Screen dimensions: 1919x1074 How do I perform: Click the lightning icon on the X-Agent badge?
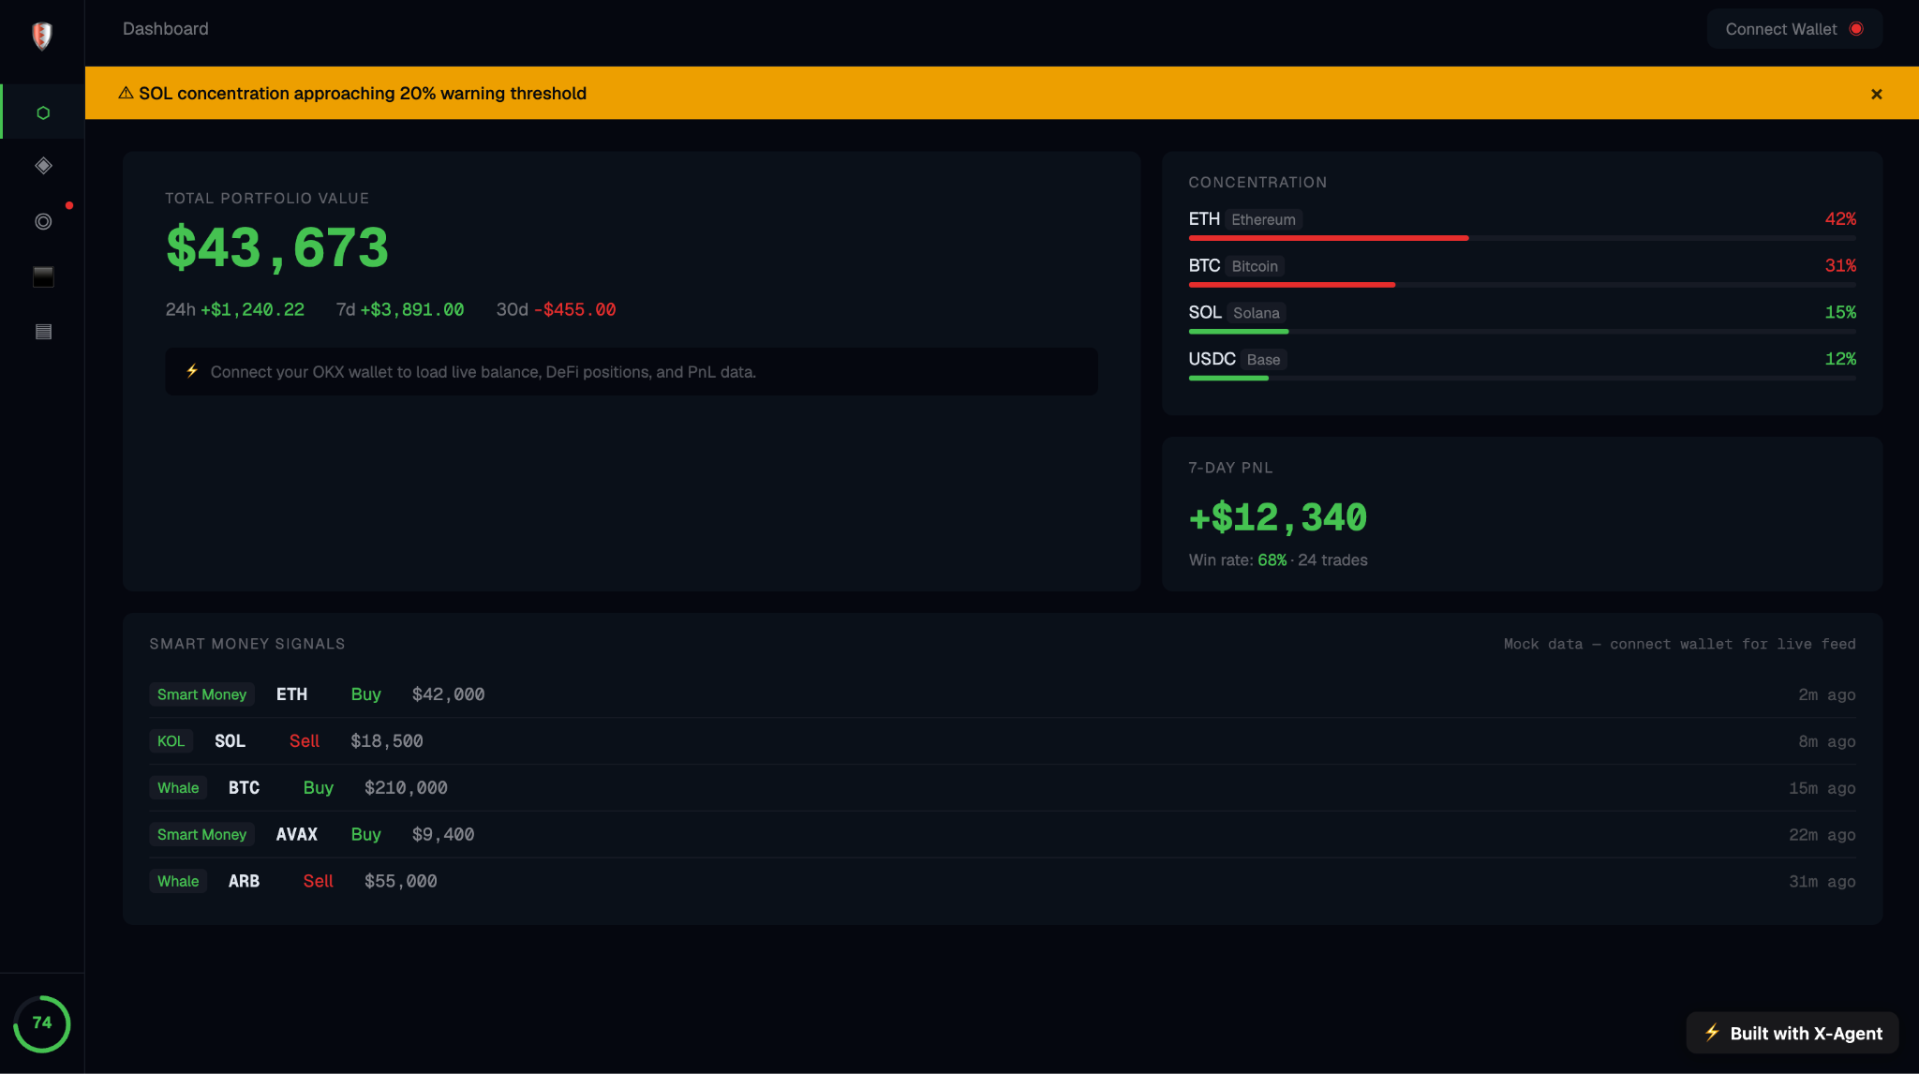click(1712, 1033)
